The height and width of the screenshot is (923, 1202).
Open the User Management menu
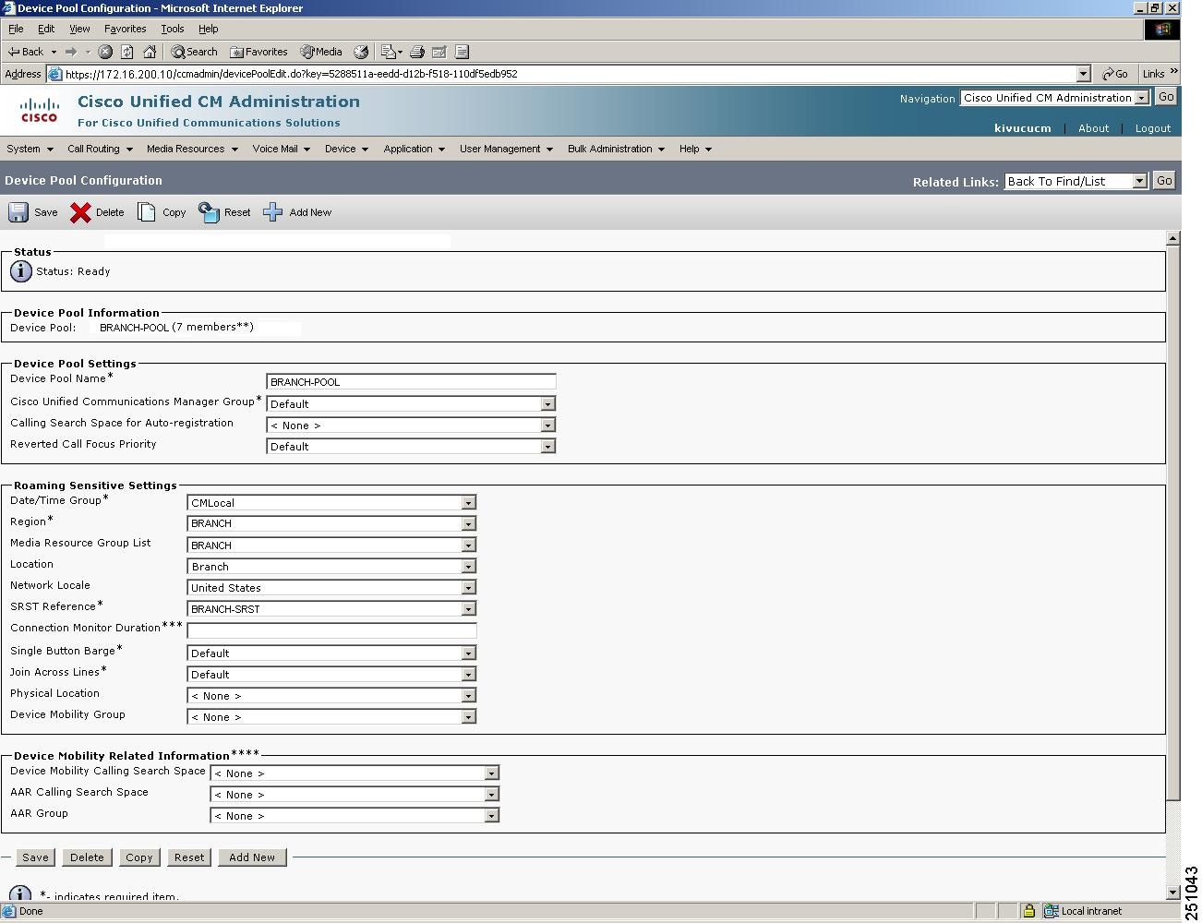point(506,149)
